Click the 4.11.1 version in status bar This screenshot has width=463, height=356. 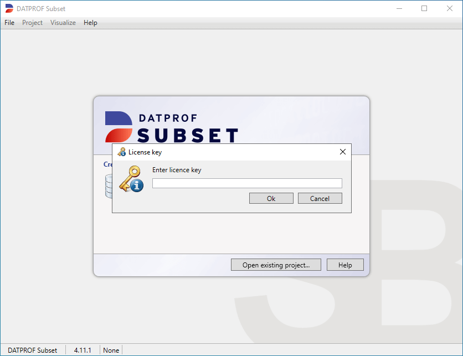pos(83,350)
